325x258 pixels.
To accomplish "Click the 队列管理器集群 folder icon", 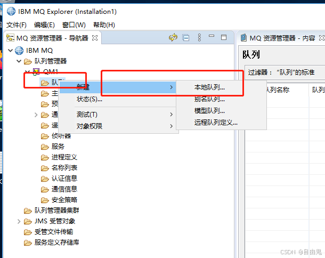I will click(x=28, y=211).
